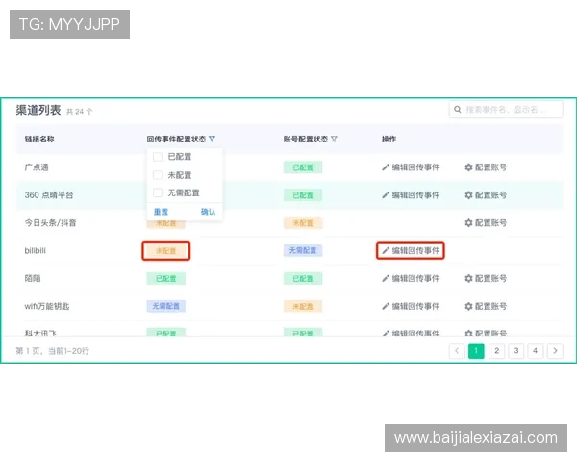Click 配置账号 for wifi万能钥匙
577x462 pixels.
[486, 306]
